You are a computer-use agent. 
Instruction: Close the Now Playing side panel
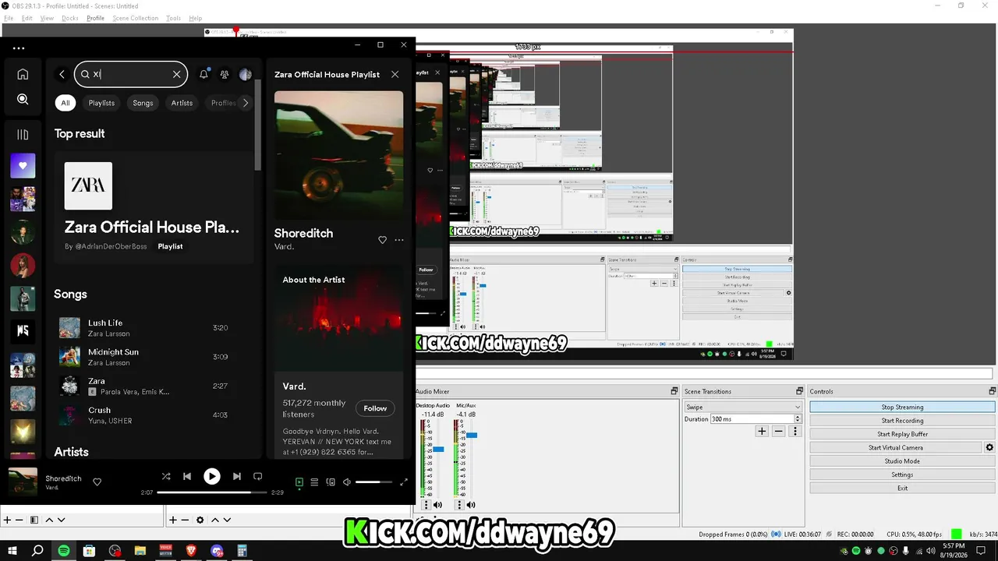(395, 74)
